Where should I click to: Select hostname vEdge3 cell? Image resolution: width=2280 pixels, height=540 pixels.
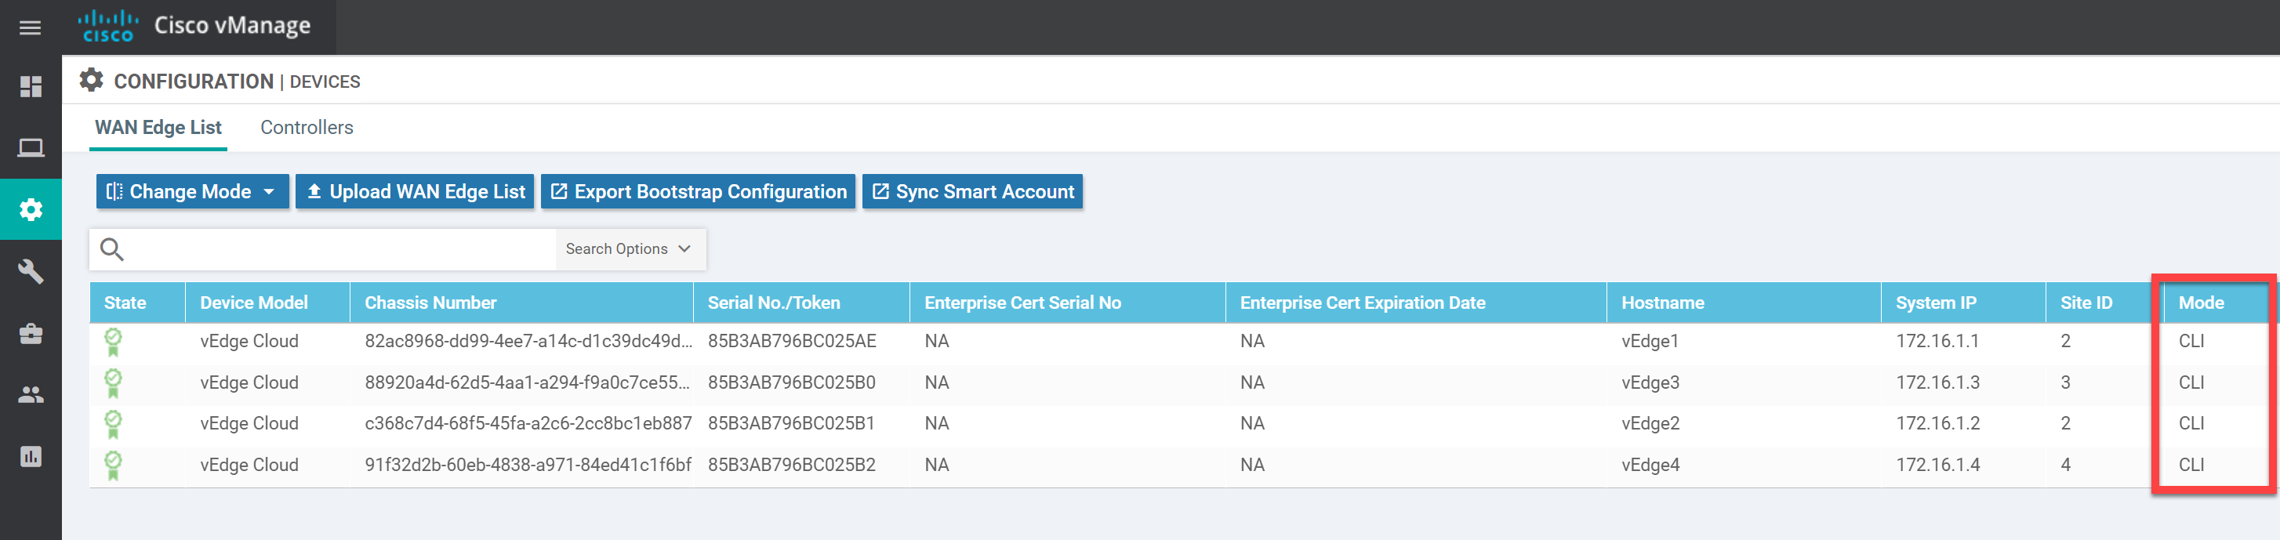click(1650, 383)
